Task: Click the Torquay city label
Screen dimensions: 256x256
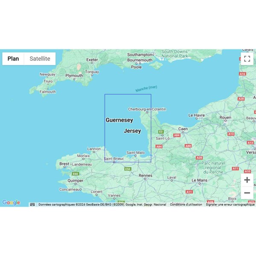Action: [92, 72]
